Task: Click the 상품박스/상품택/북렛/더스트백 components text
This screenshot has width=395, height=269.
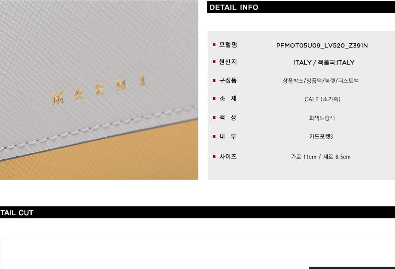Action: point(320,81)
